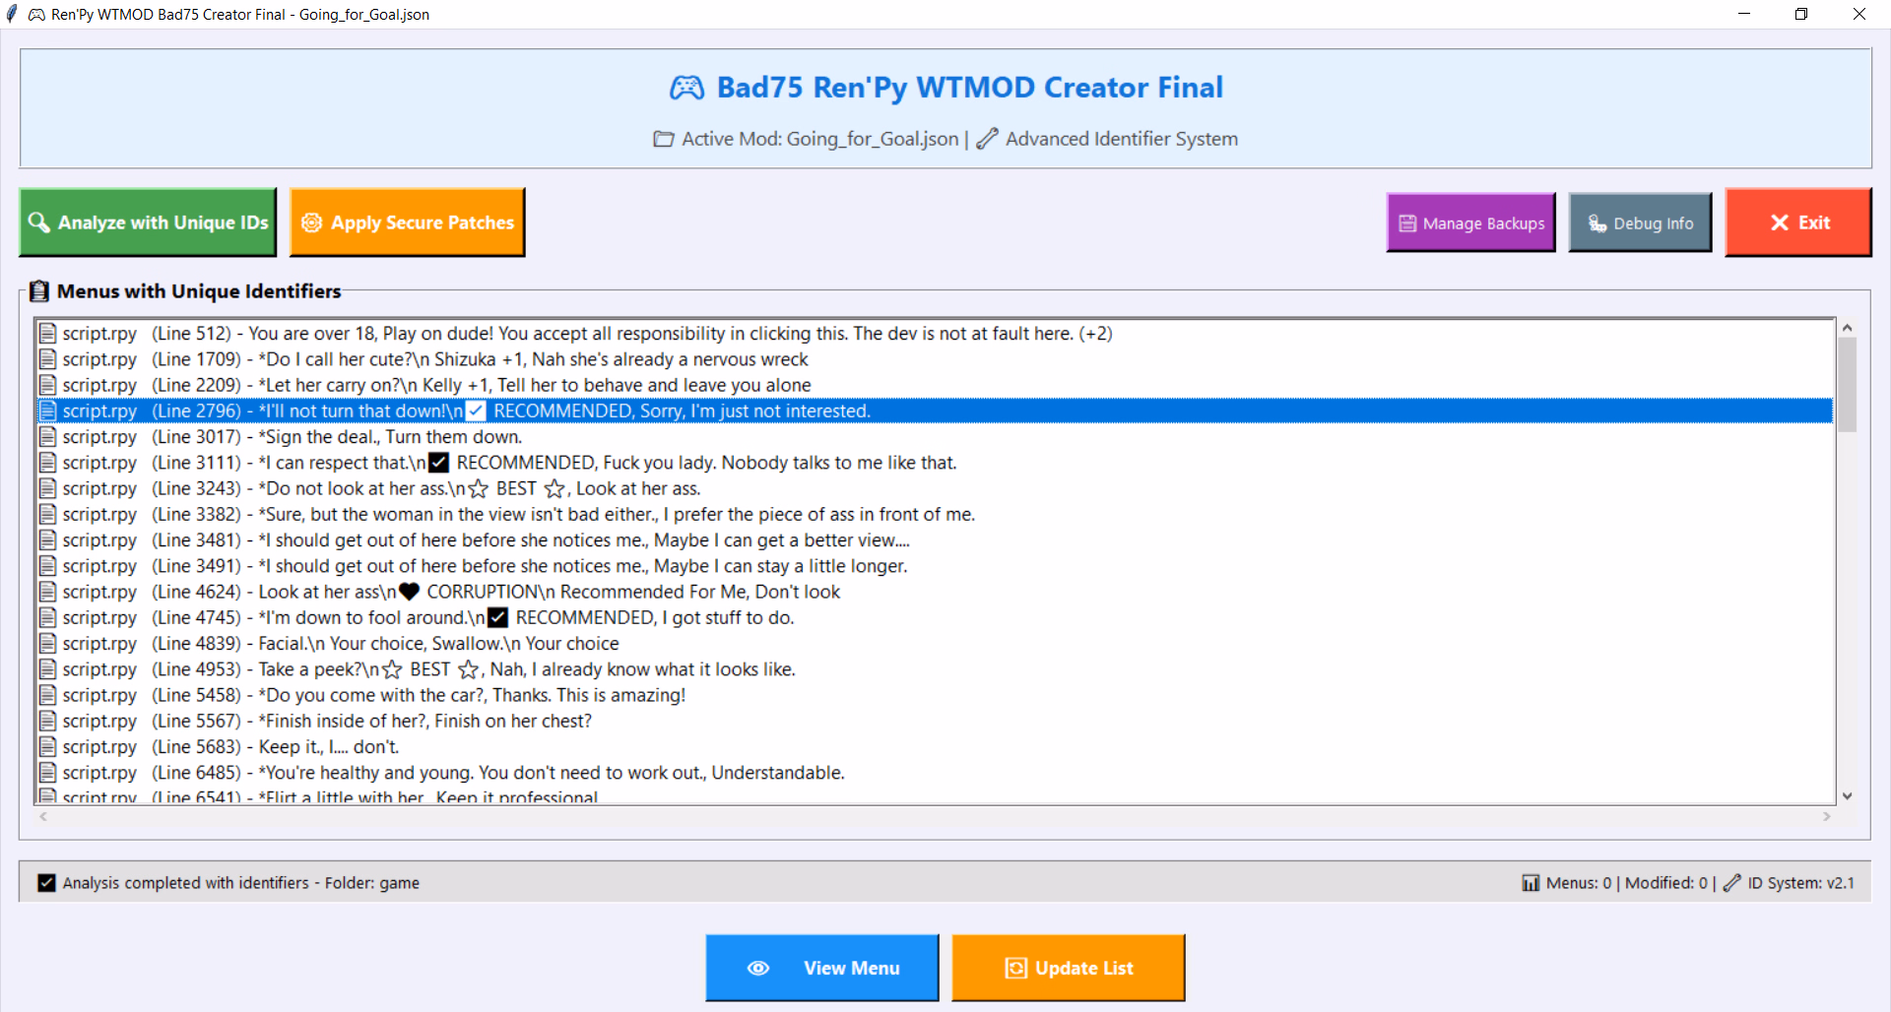Click the file icon on the Line 3382 row

pos(47,514)
